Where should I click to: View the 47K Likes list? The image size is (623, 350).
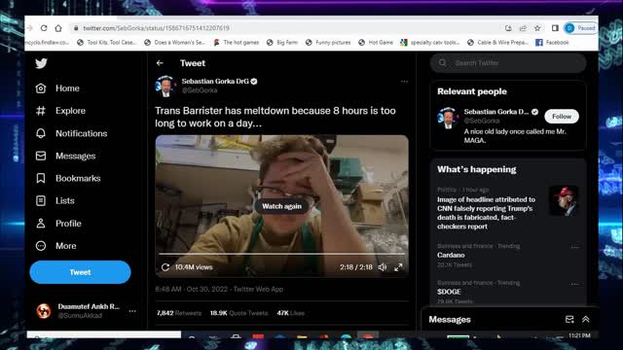click(290, 313)
